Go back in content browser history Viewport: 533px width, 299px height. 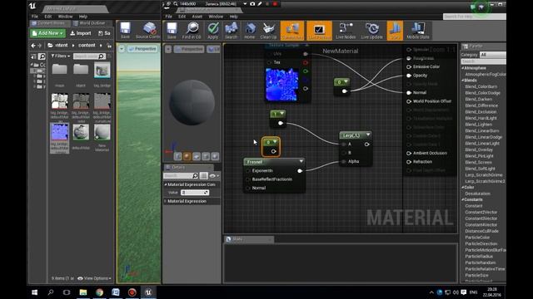coord(33,46)
